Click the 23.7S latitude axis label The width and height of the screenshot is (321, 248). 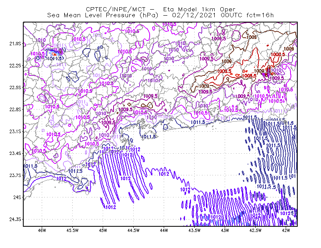pos(15,175)
